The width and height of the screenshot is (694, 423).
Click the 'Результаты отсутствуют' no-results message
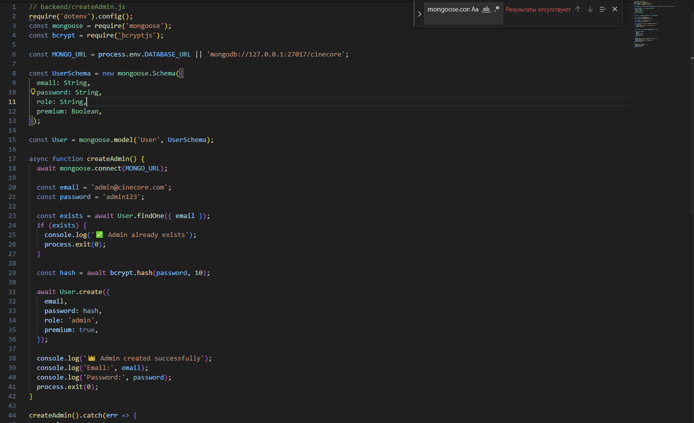(x=538, y=9)
